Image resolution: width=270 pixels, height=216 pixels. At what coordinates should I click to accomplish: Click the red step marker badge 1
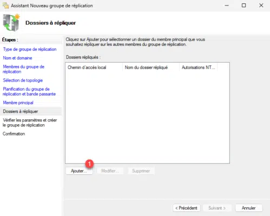[x=89, y=164]
